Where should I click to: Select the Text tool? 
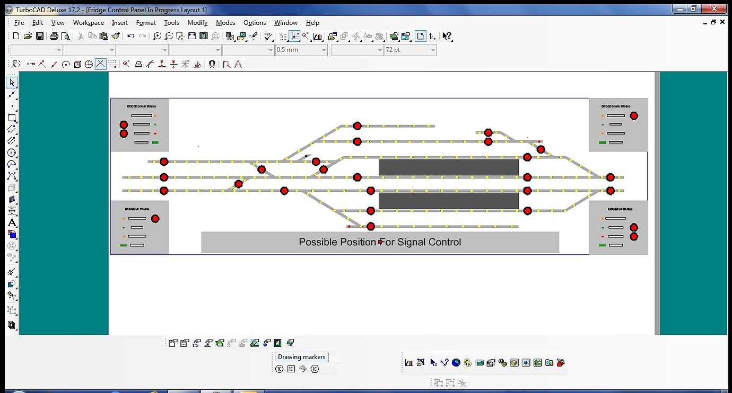pyautogui.click(x=12, y=223)
